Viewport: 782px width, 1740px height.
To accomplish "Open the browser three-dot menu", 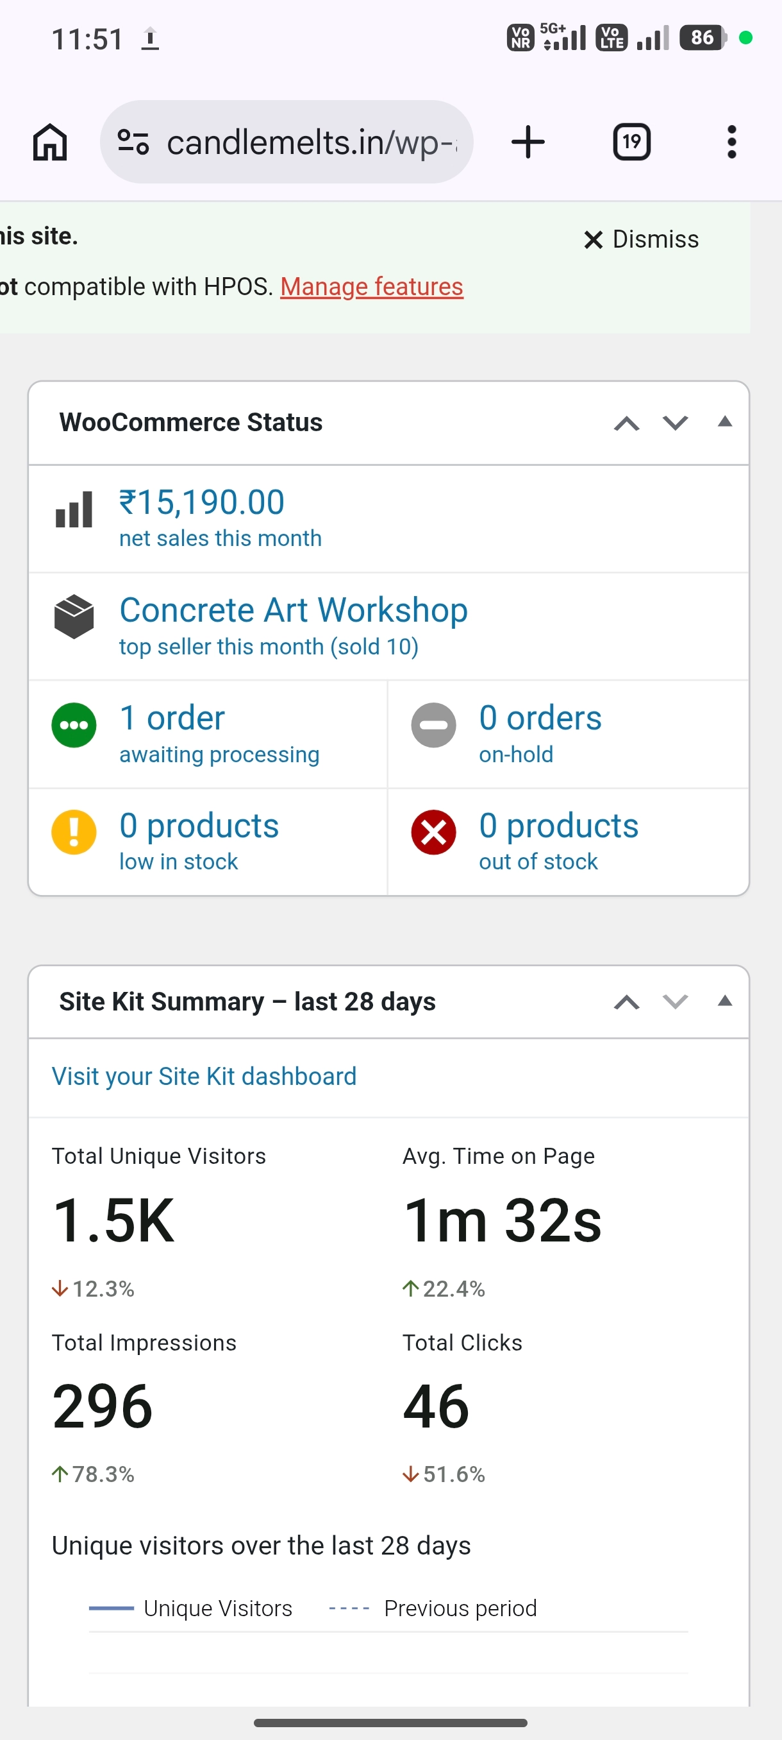I will coord(731,142).
